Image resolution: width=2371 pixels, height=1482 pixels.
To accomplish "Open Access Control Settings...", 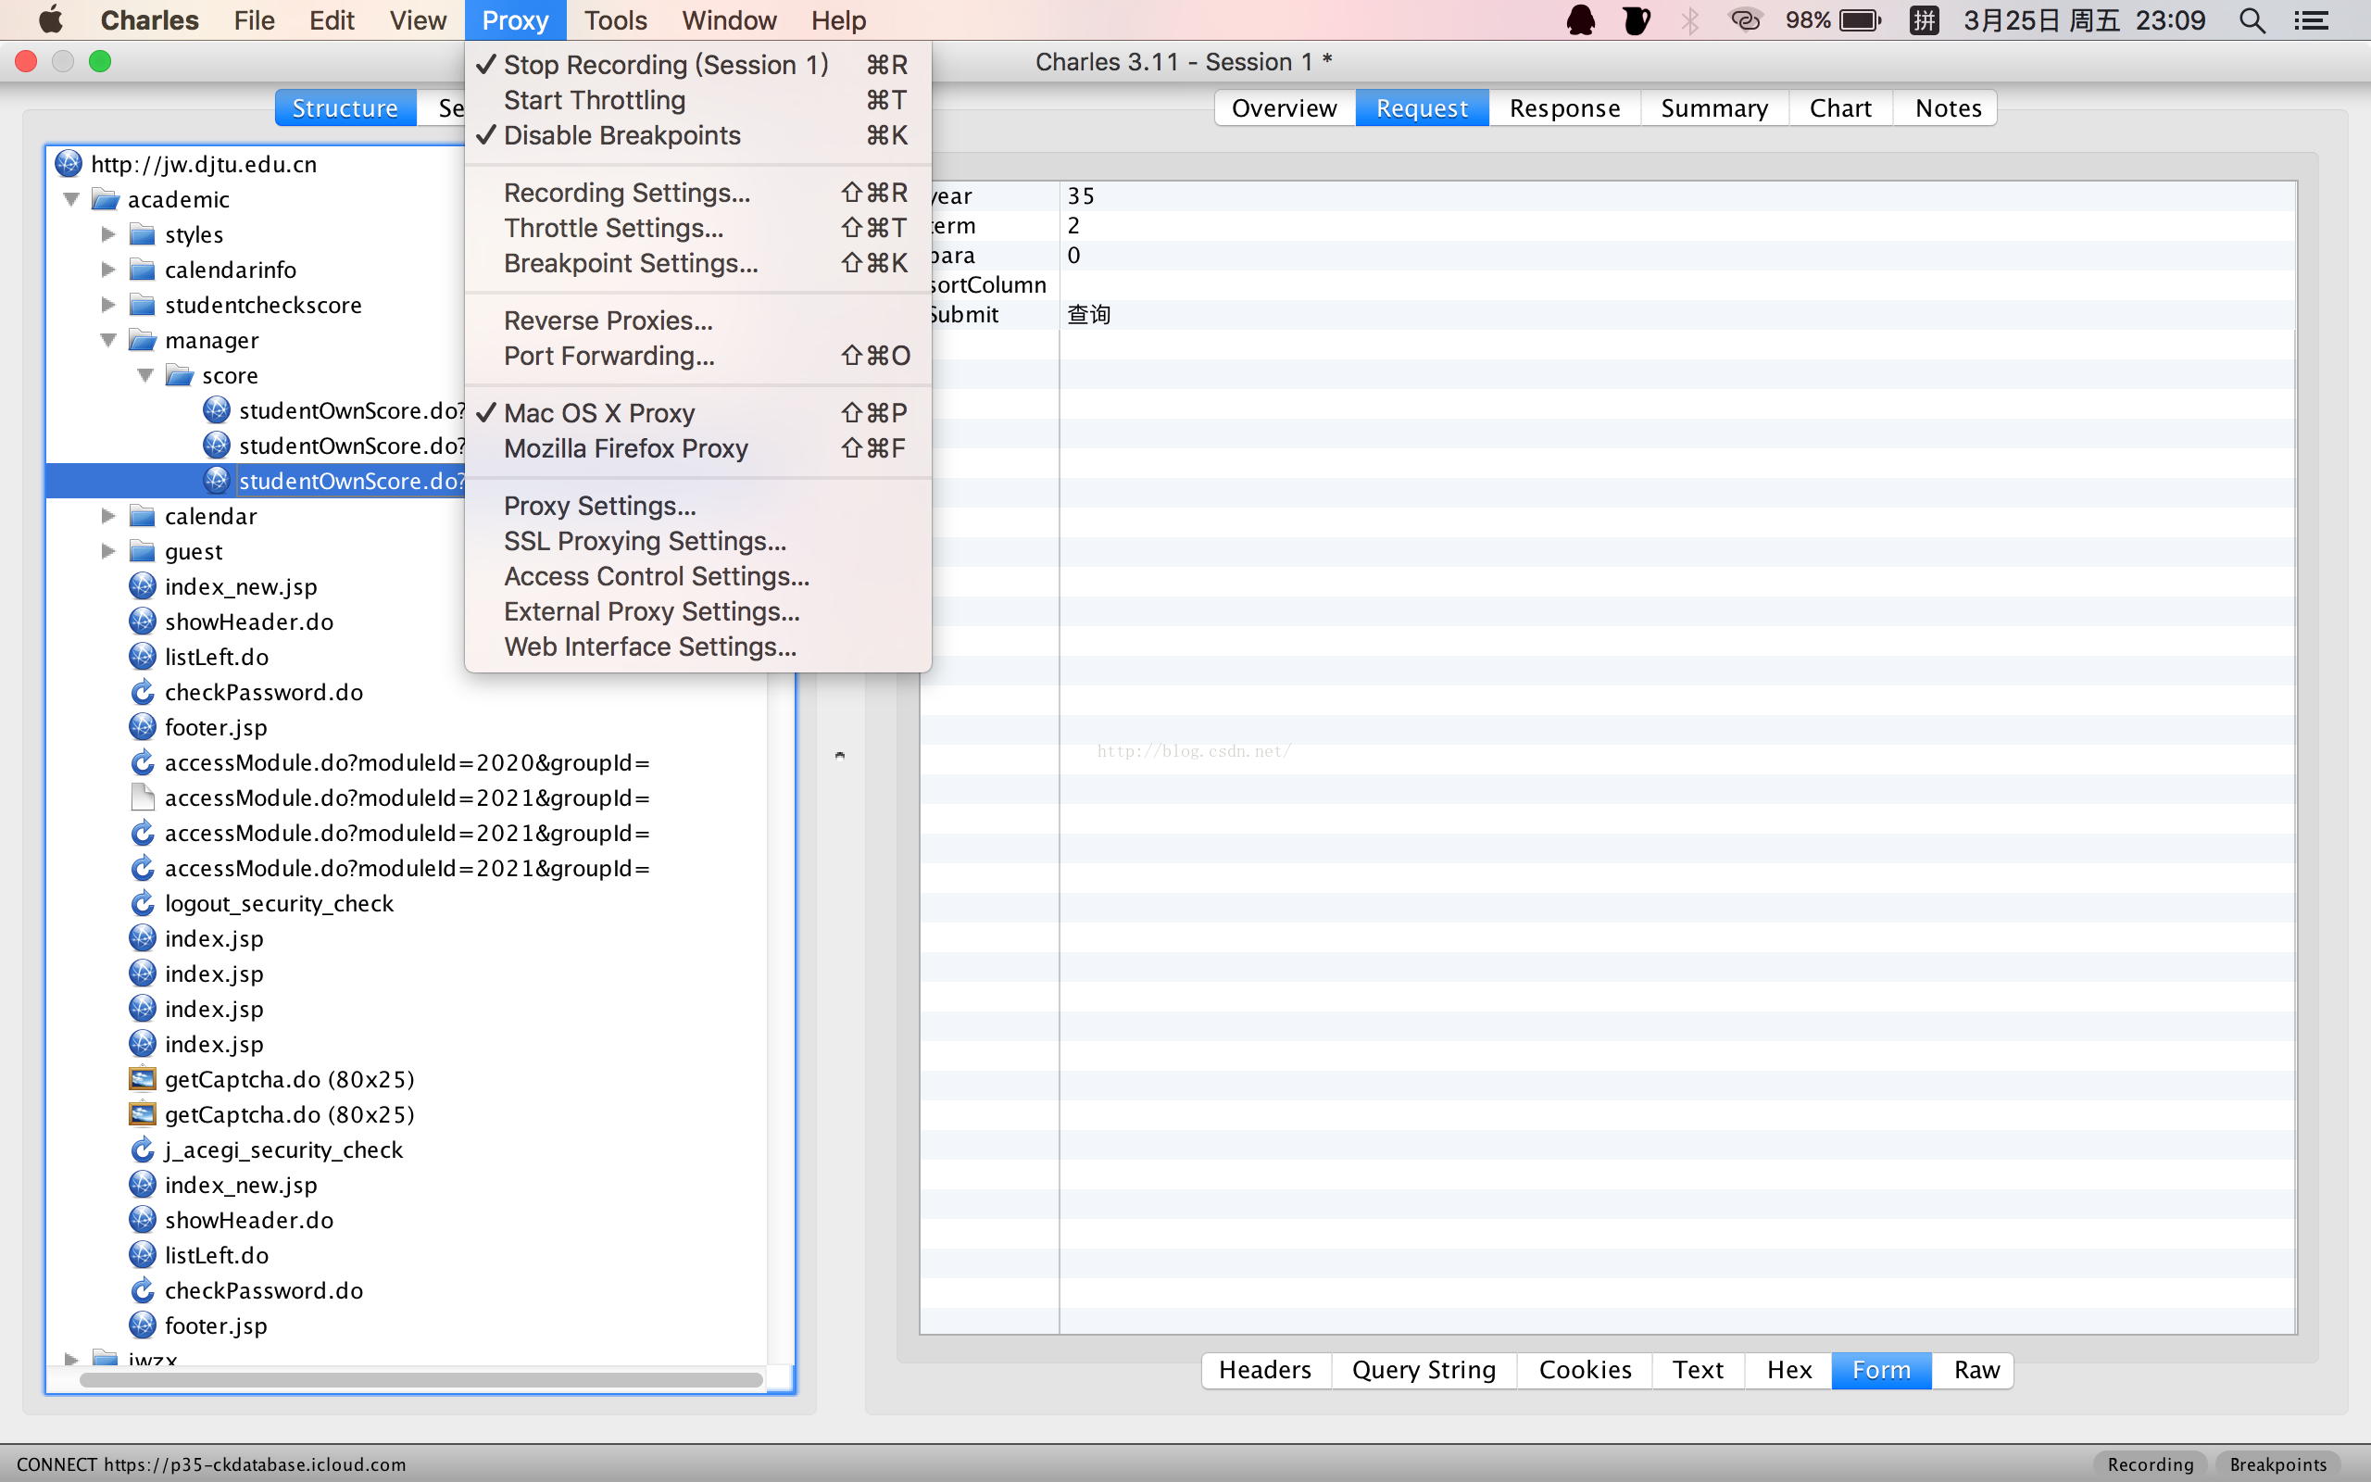I will coord(697,576).
